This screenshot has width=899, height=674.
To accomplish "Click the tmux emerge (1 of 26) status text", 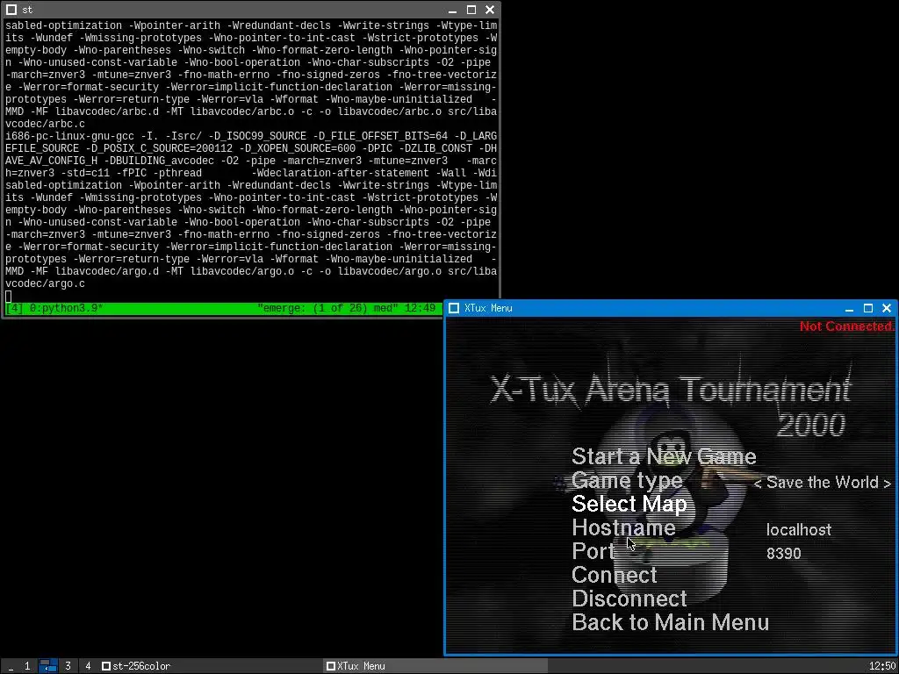I will coord(327,308).
